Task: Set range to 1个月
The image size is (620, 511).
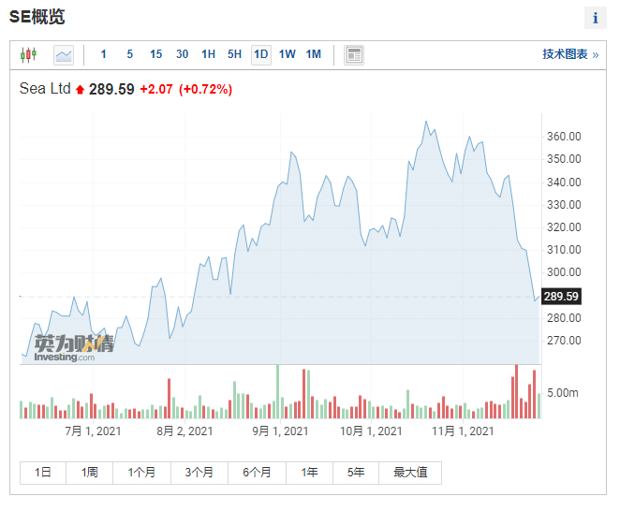Action: click(x=141, y=473)
